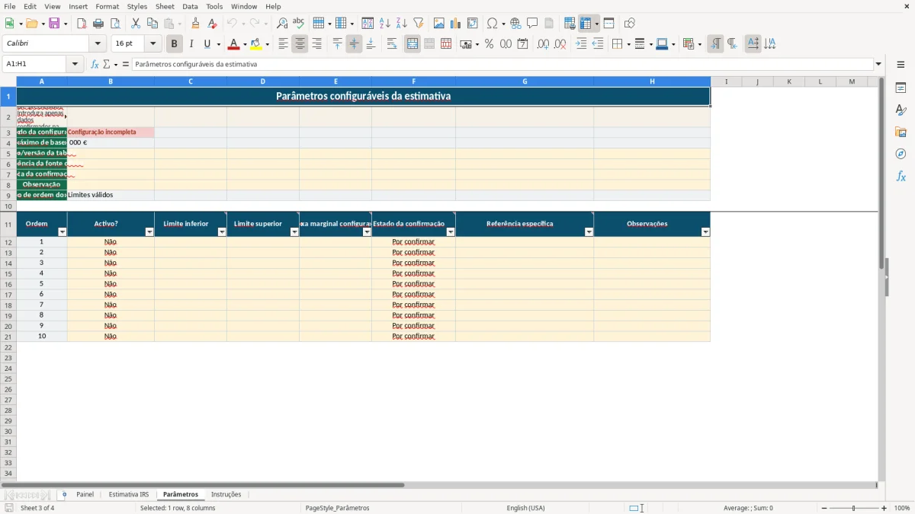Open the Observações column filter dropdown
Screen dimensions: 915x514
[x=705, y=232]
